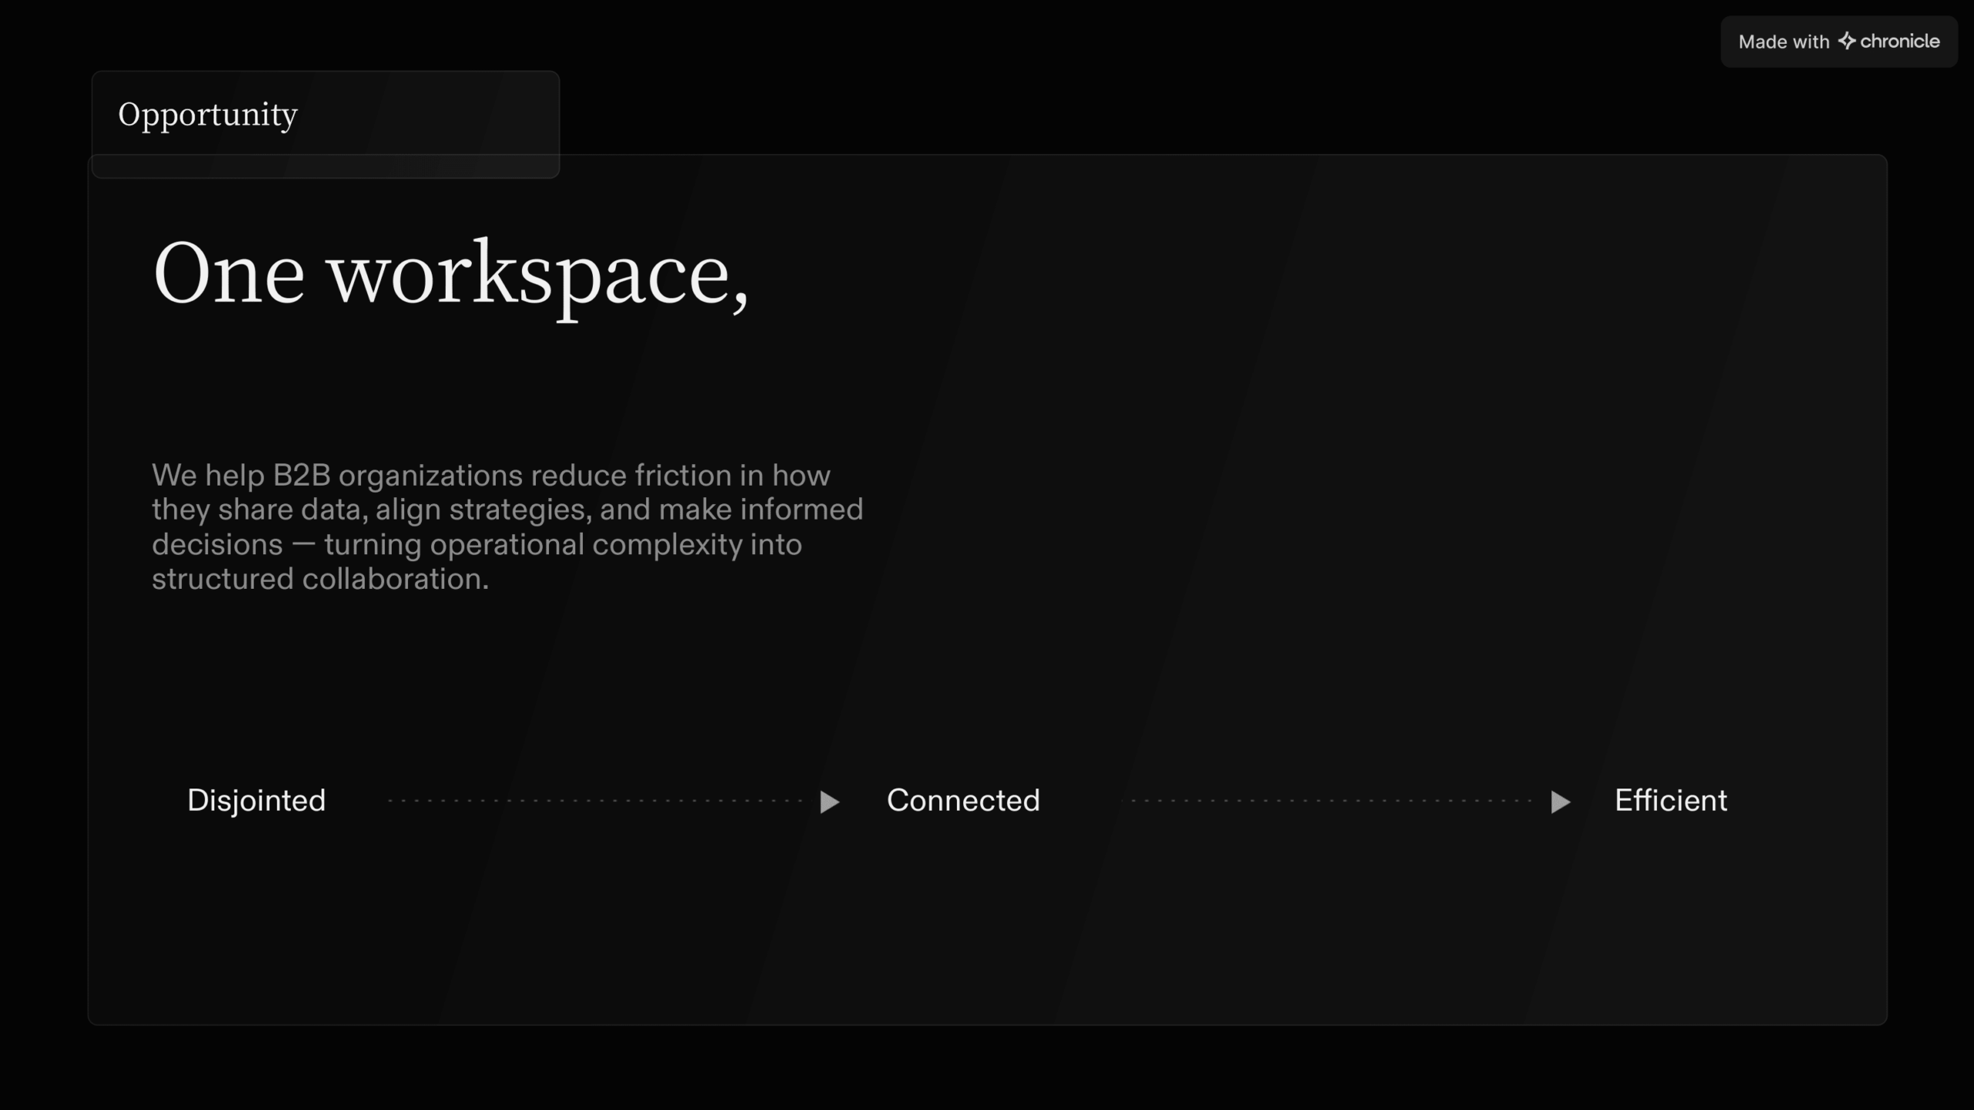This screenshot has width=1974, height=1110.
Task: Click the chronicle sparkle logo icon
Action: [1847, 41]
